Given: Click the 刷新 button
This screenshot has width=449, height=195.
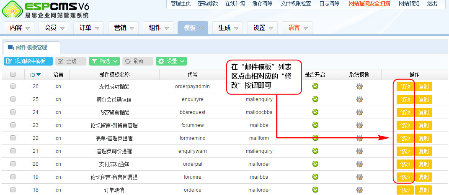Looking at the screenshot, I should pyautogui.click(x=138, y=61).
